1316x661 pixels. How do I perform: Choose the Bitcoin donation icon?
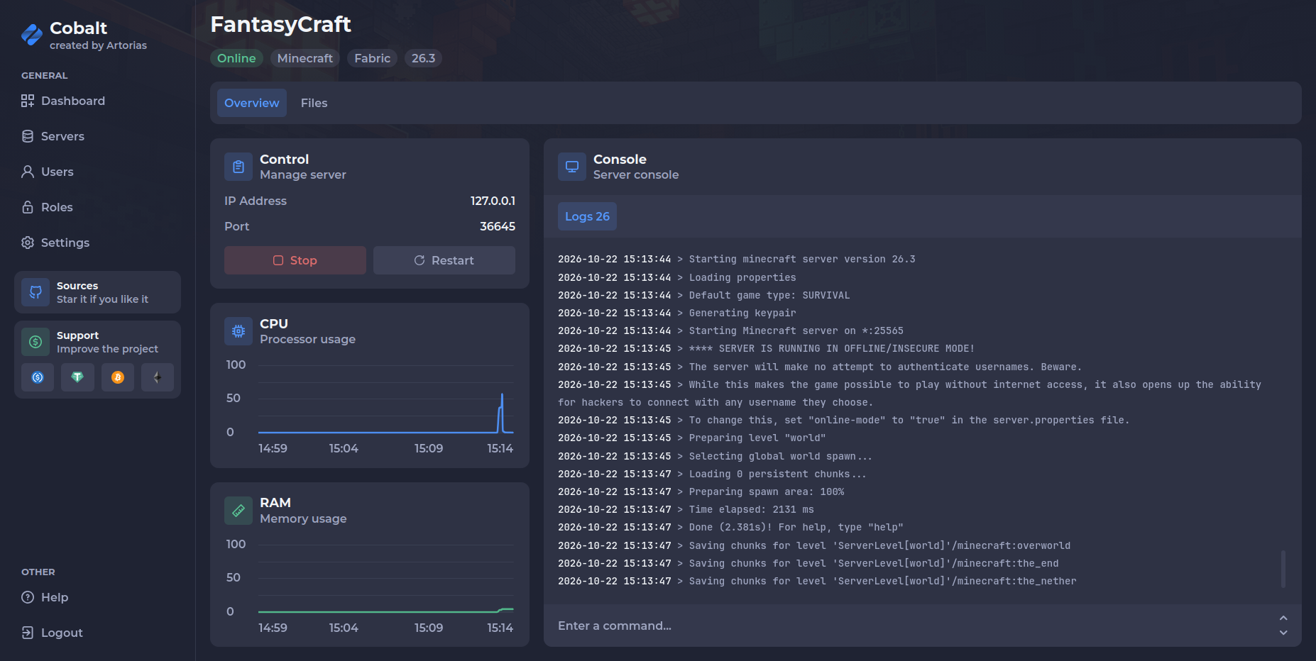[x=118, y=377]
